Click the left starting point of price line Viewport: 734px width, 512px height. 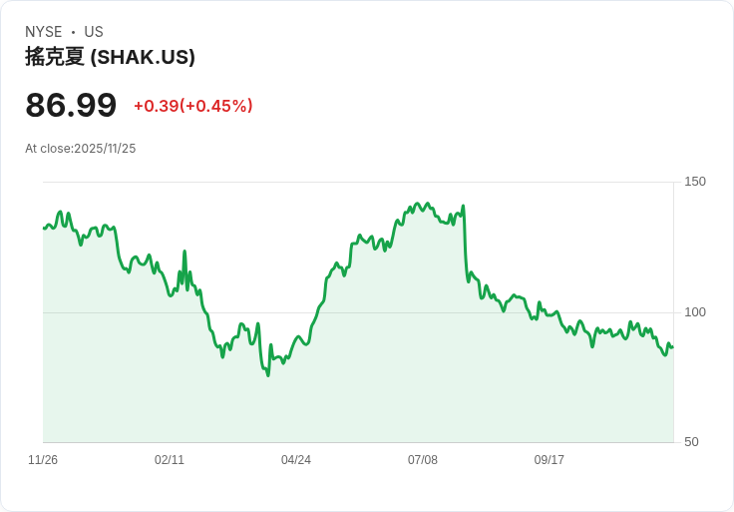(x=44, y=229)
